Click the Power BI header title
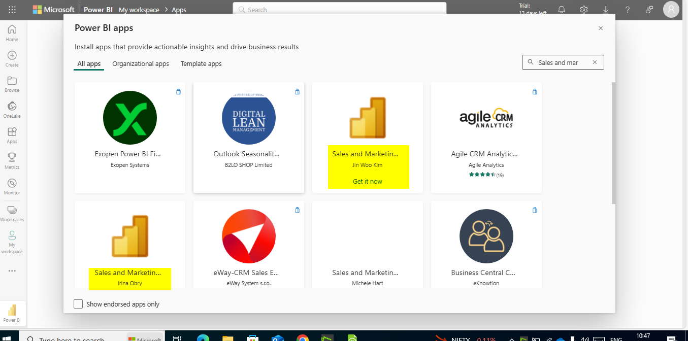Viewport: 688px width, 341px height. (x=99, y=10)
